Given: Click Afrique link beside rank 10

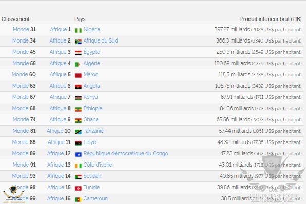Looking at the screenshot, I should [55, 131].
